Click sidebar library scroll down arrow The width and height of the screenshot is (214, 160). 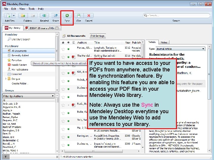pyautogui.click(x=57, y=90)
